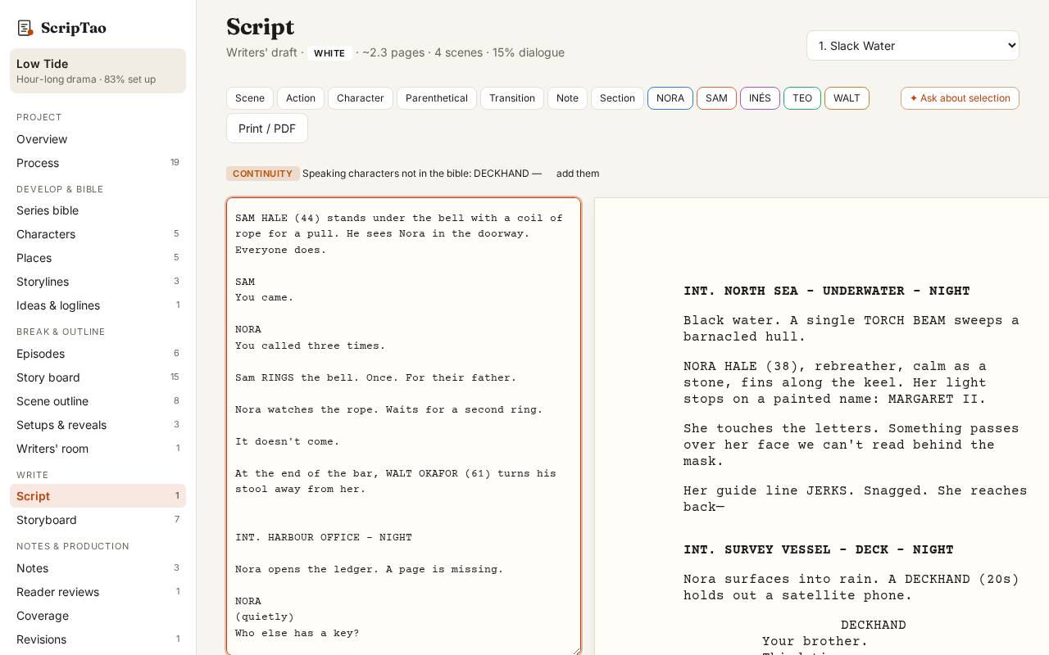
Task: Open the Story board page
Action: [x=98, y=377]
